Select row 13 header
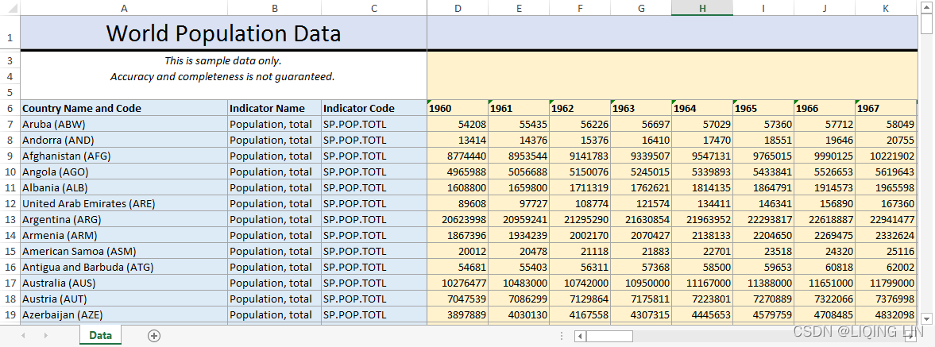 point(10,219)
